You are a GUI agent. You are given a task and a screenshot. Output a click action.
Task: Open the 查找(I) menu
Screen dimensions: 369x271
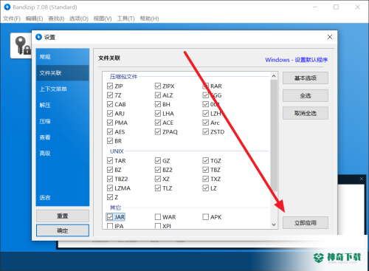point(56,18)
